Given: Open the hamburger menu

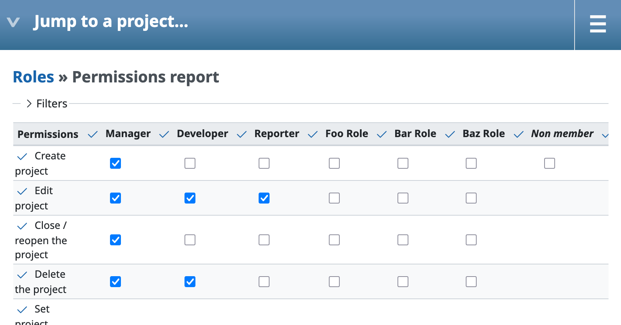Looking at the screenshot, I should 598,24.
